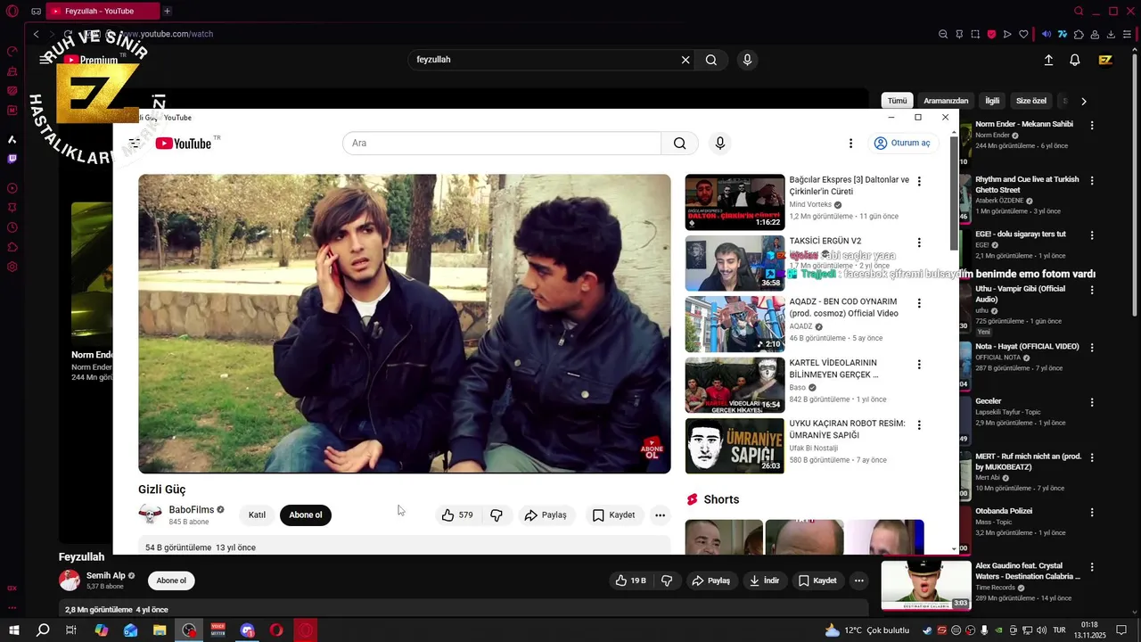Image resolution: width=1141 pixels, height=642 pixels.
Task: Open options for KARTEL VİDEOLARININ BİLİNMEYEN GERÇEK
Action: [919, 365]
